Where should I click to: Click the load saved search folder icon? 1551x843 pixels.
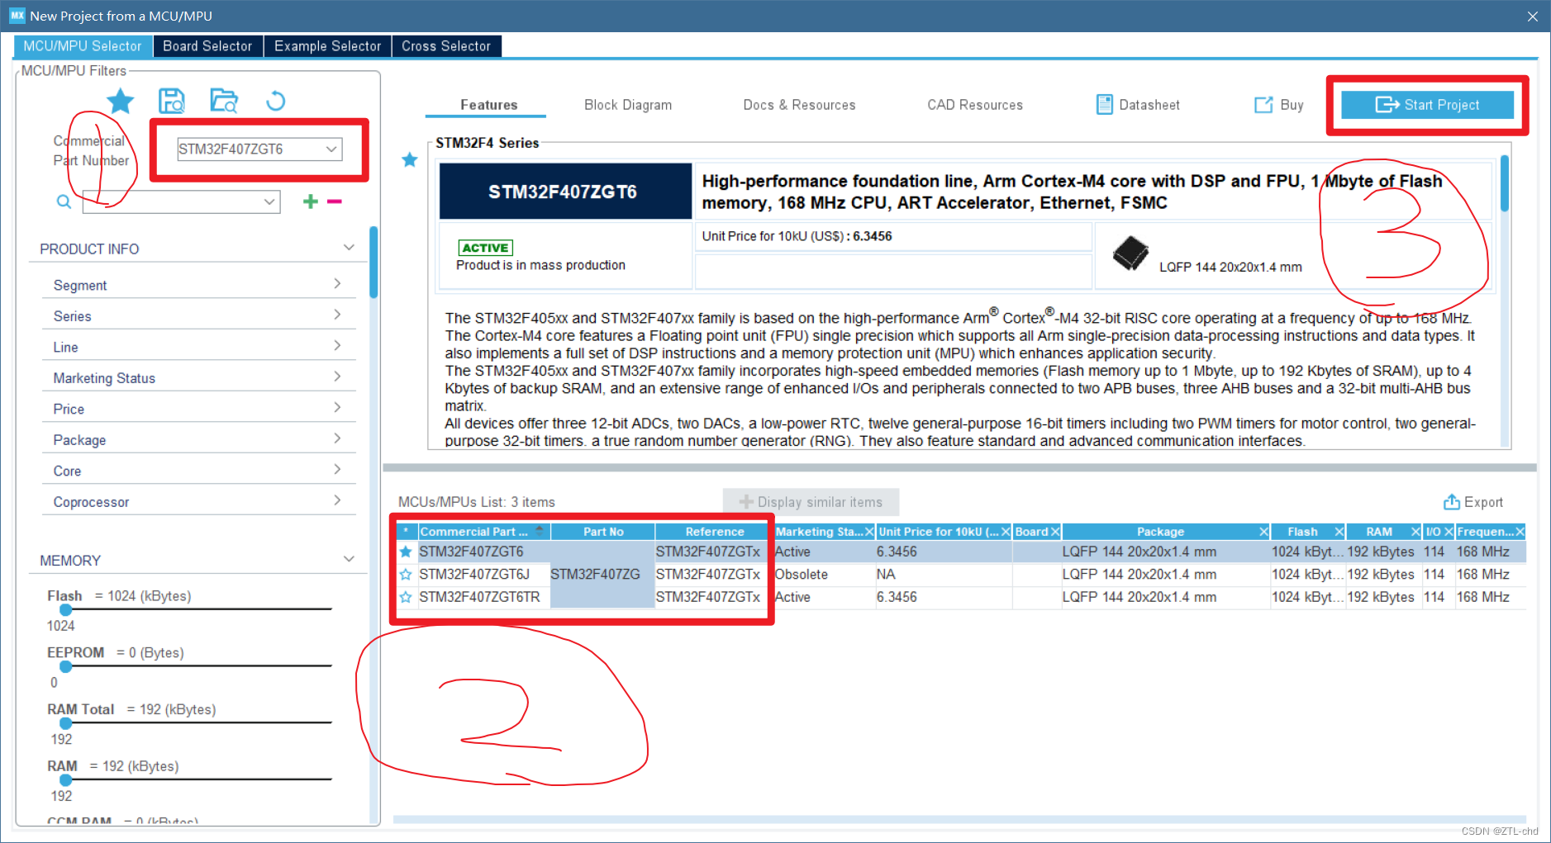tap(224, 101)
